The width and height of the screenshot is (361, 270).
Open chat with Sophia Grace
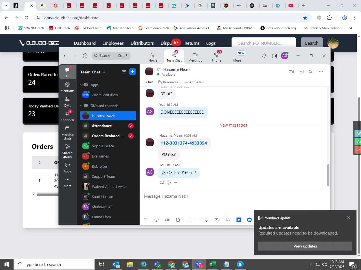click(x=108, y=146)
